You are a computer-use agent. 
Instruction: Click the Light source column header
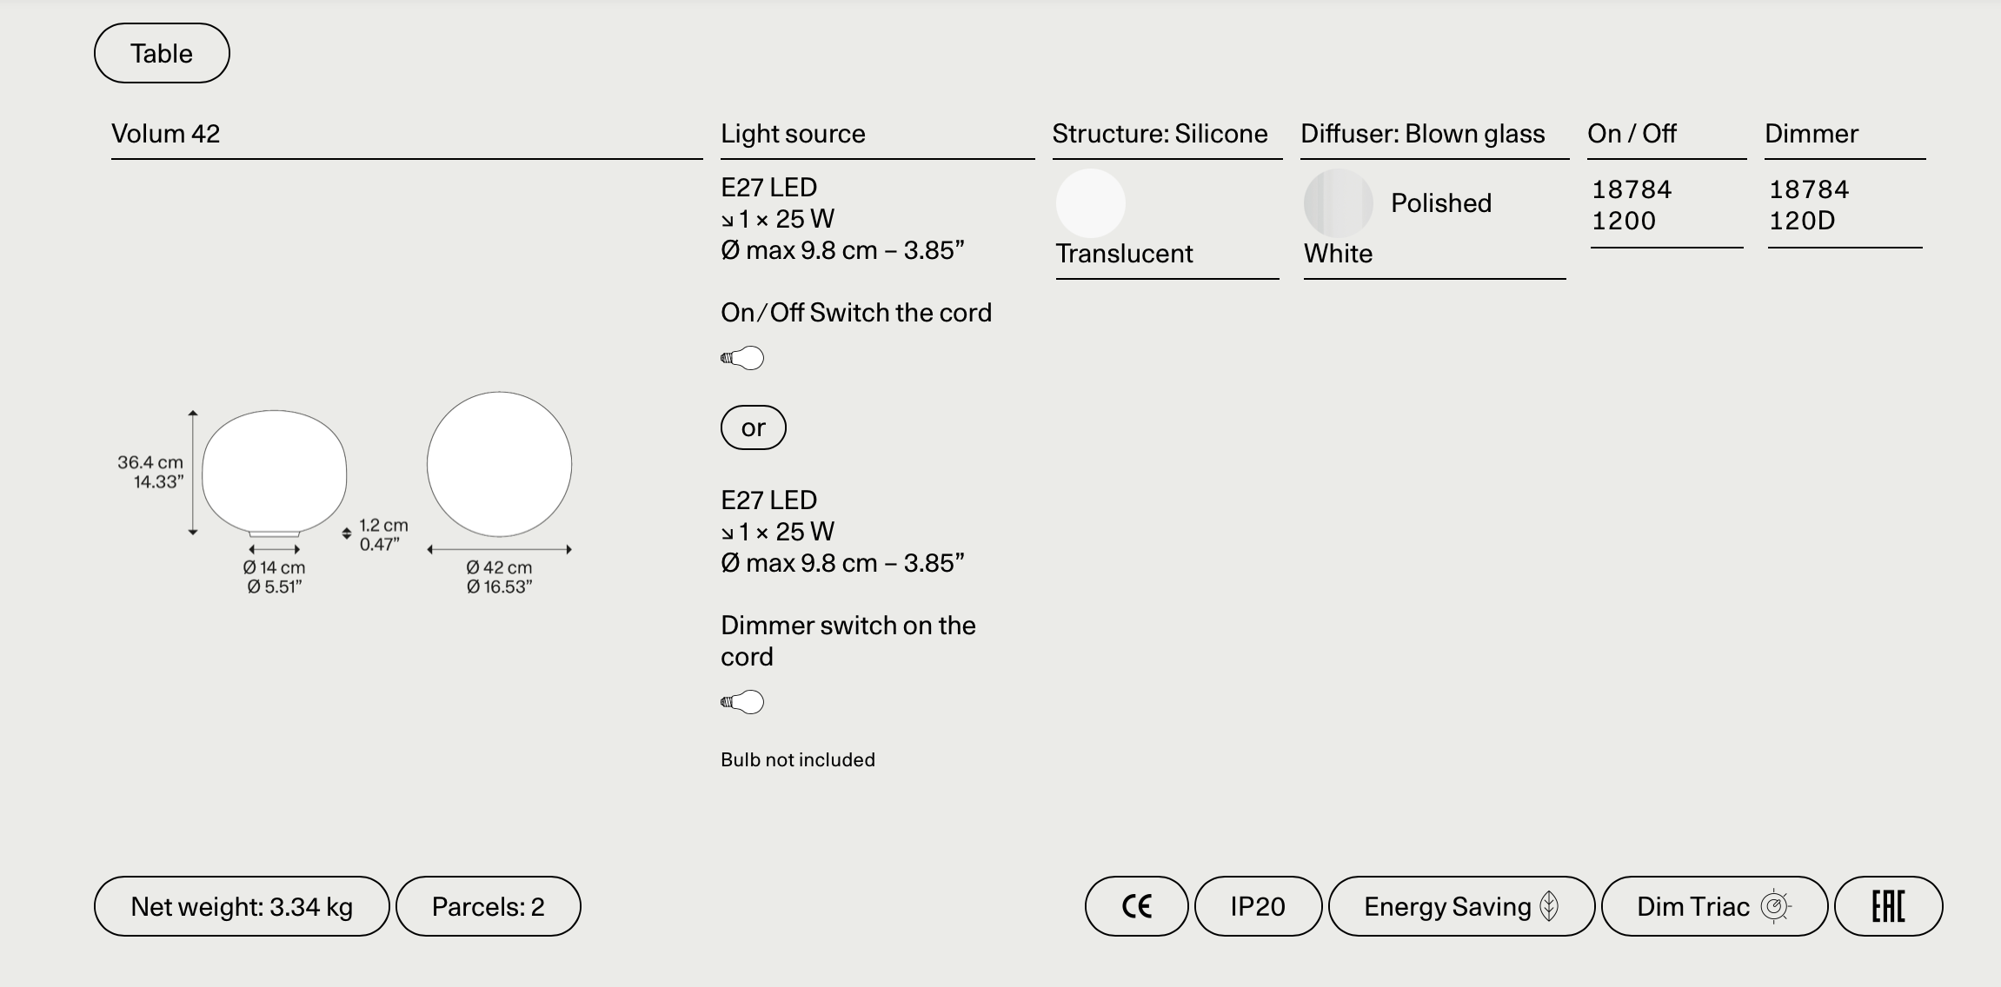793,134
